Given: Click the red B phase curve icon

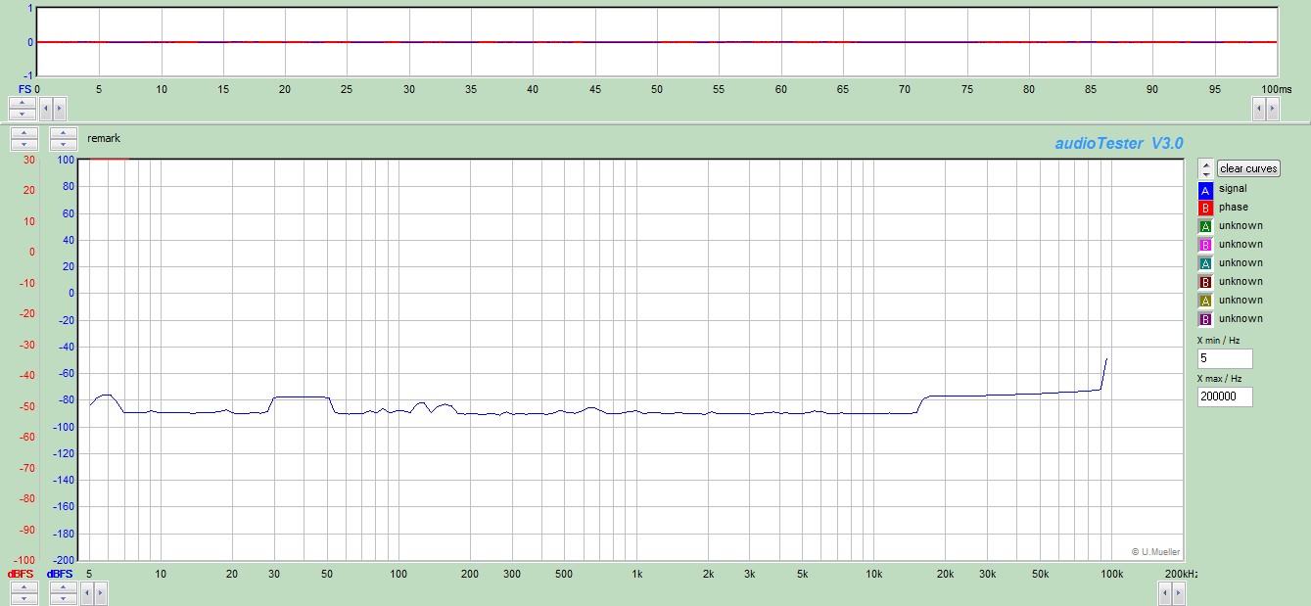Looking at the screenshot, I should point(1205,208).
